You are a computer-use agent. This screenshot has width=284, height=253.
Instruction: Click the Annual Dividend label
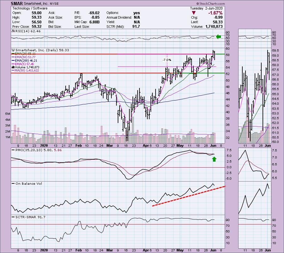(119, 17)
